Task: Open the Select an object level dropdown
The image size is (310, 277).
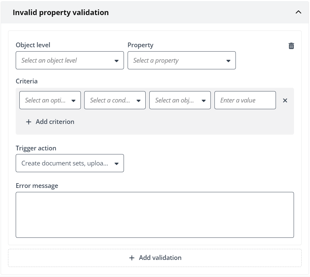Action: (x=69, y=60)
